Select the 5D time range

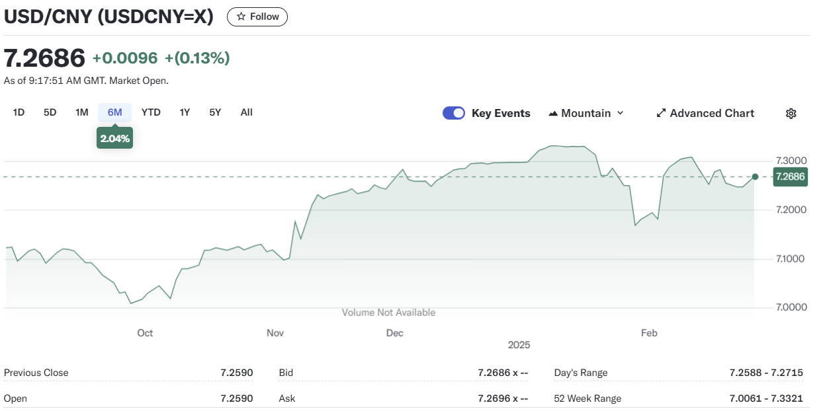50,112
